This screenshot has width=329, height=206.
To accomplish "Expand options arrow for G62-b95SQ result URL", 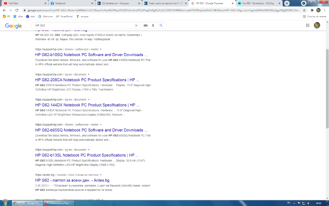I will click(x=101, y=125).
